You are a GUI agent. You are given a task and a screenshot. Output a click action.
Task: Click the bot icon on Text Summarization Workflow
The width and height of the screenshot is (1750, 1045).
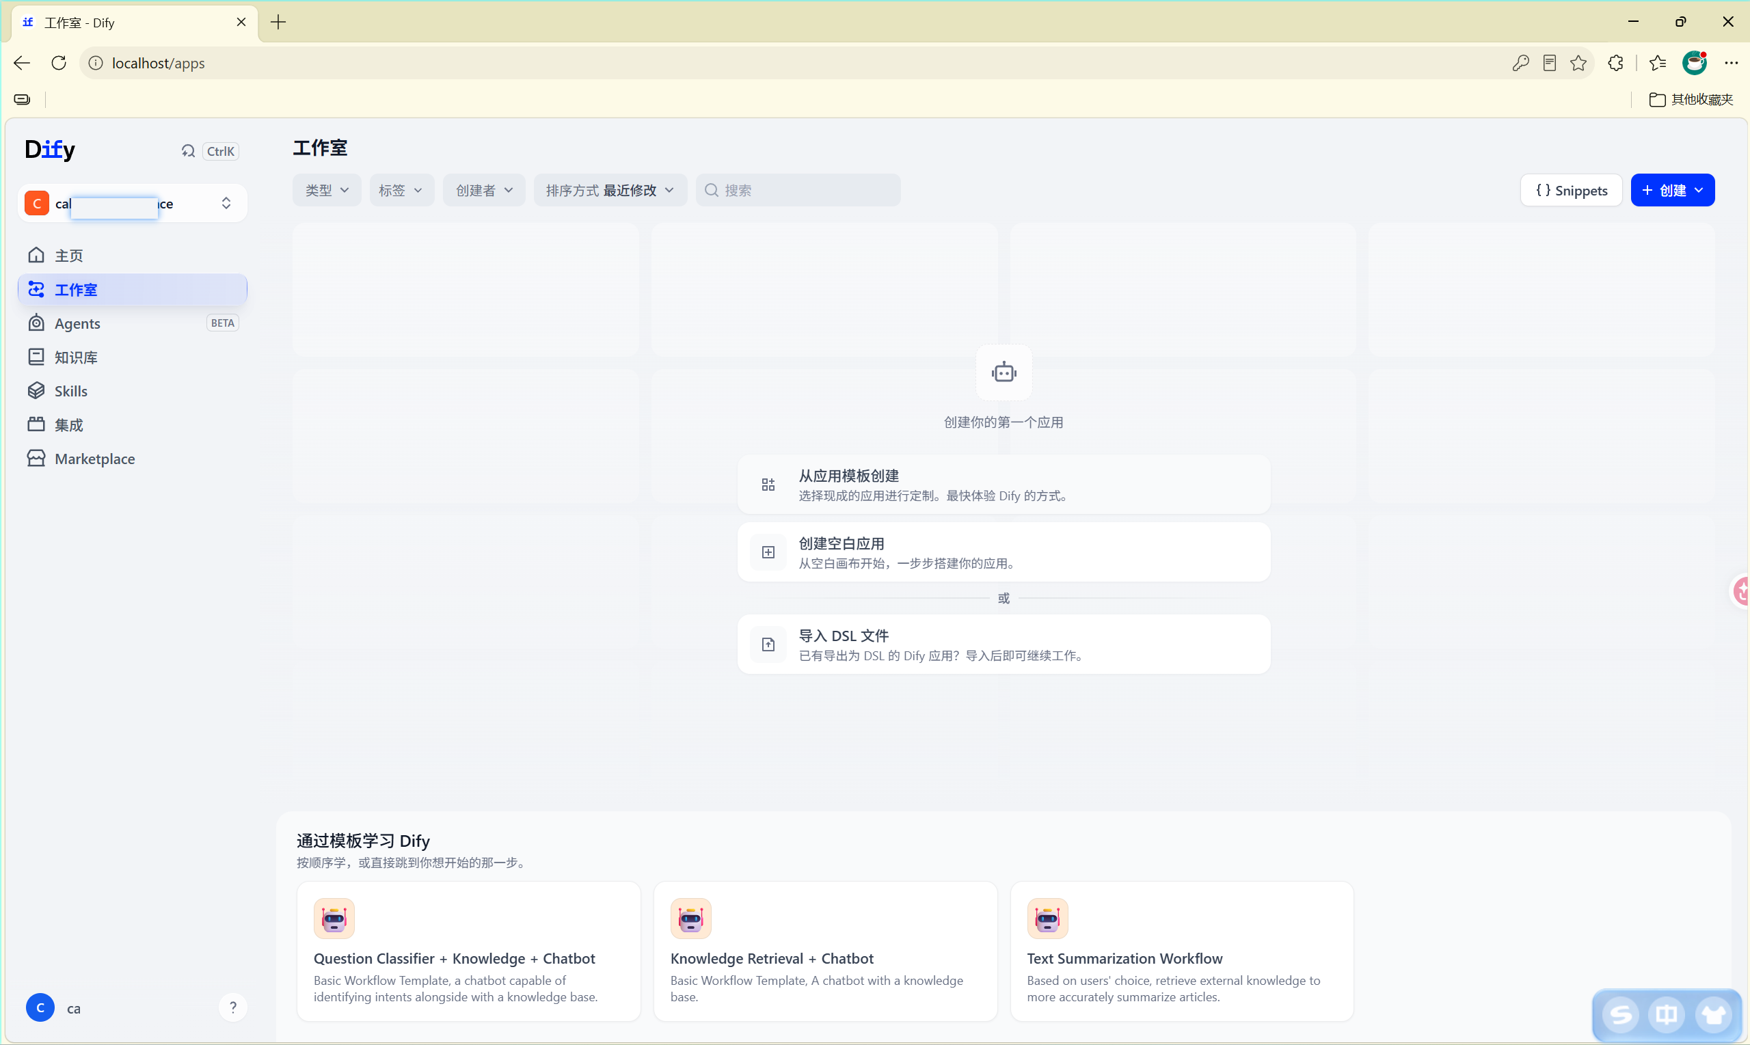(x=1047, y=919)
